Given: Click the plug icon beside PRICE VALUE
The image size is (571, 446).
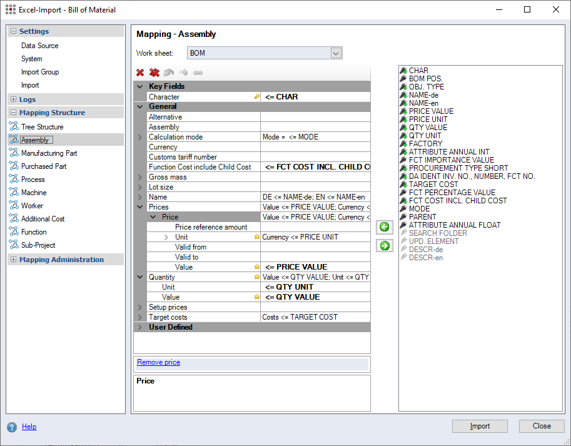Looking at the screenshot, I should pyautogui.click(x=404, y=111).
